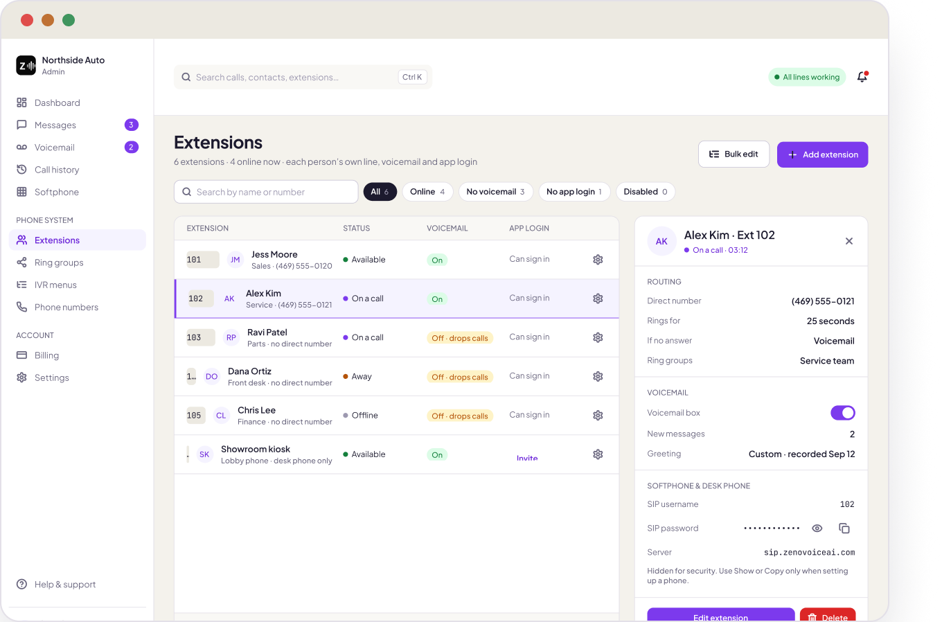The width and height of the screenshot is (942, 622).
Task: Click the sip.zenovoiceai.com server value
Action: tap(809, 553)
